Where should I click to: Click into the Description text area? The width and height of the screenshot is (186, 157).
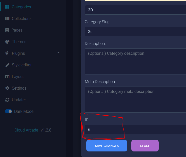(x=135, y=61)
